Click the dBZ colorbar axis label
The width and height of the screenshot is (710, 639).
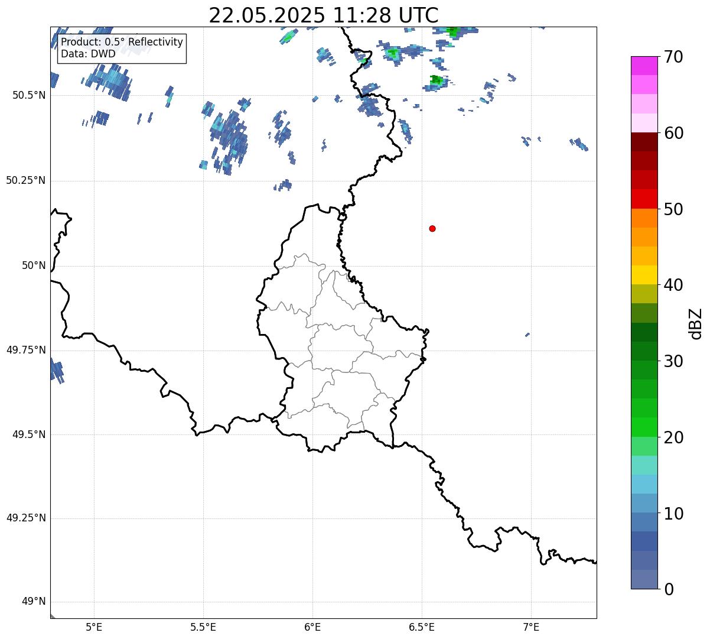pos(696,323)
